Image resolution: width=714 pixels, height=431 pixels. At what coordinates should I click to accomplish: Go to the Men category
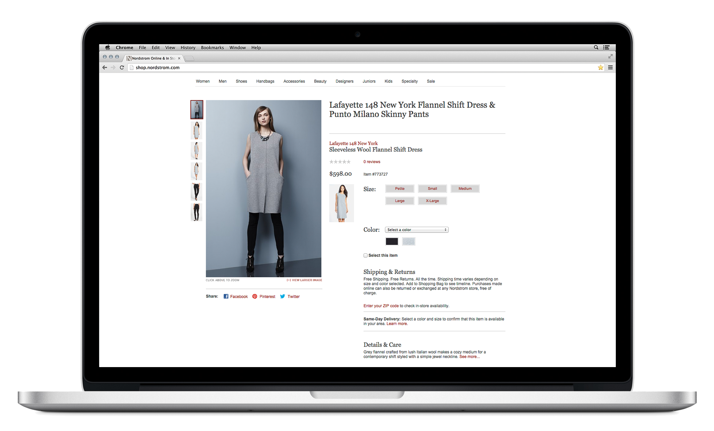pyautogui.click(x=223, y=81)
